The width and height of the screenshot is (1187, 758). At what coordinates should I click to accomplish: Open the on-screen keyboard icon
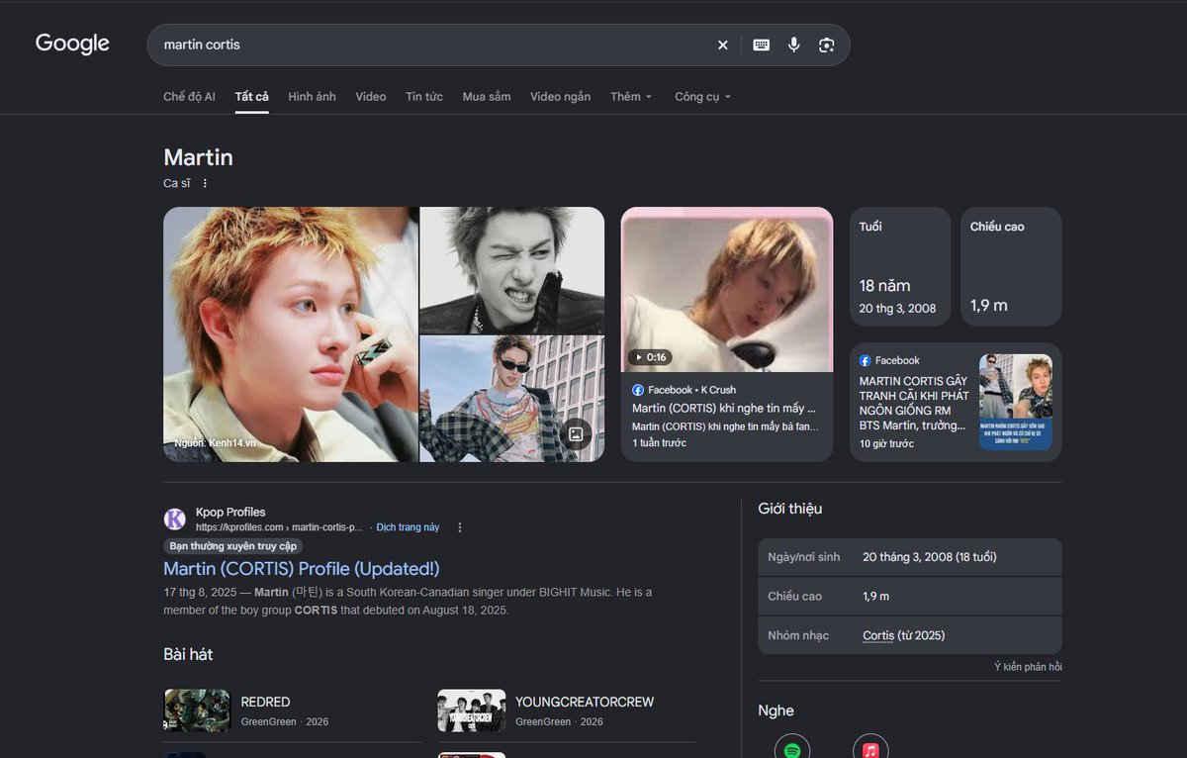coord(761,45)
